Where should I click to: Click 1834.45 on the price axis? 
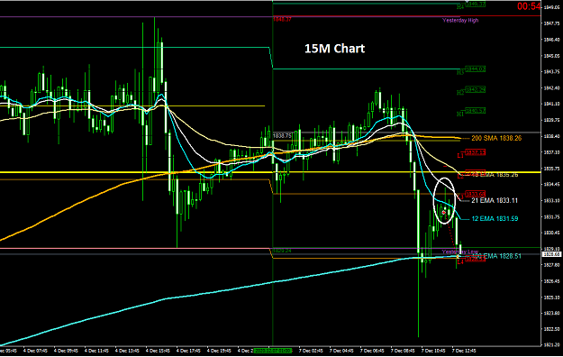(x=552, y=185)
